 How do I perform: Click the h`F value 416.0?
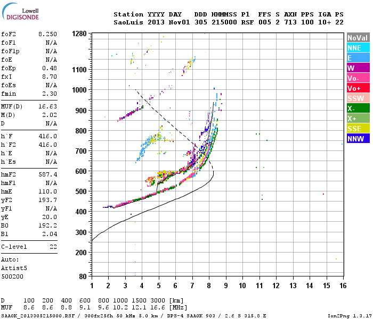47,136
